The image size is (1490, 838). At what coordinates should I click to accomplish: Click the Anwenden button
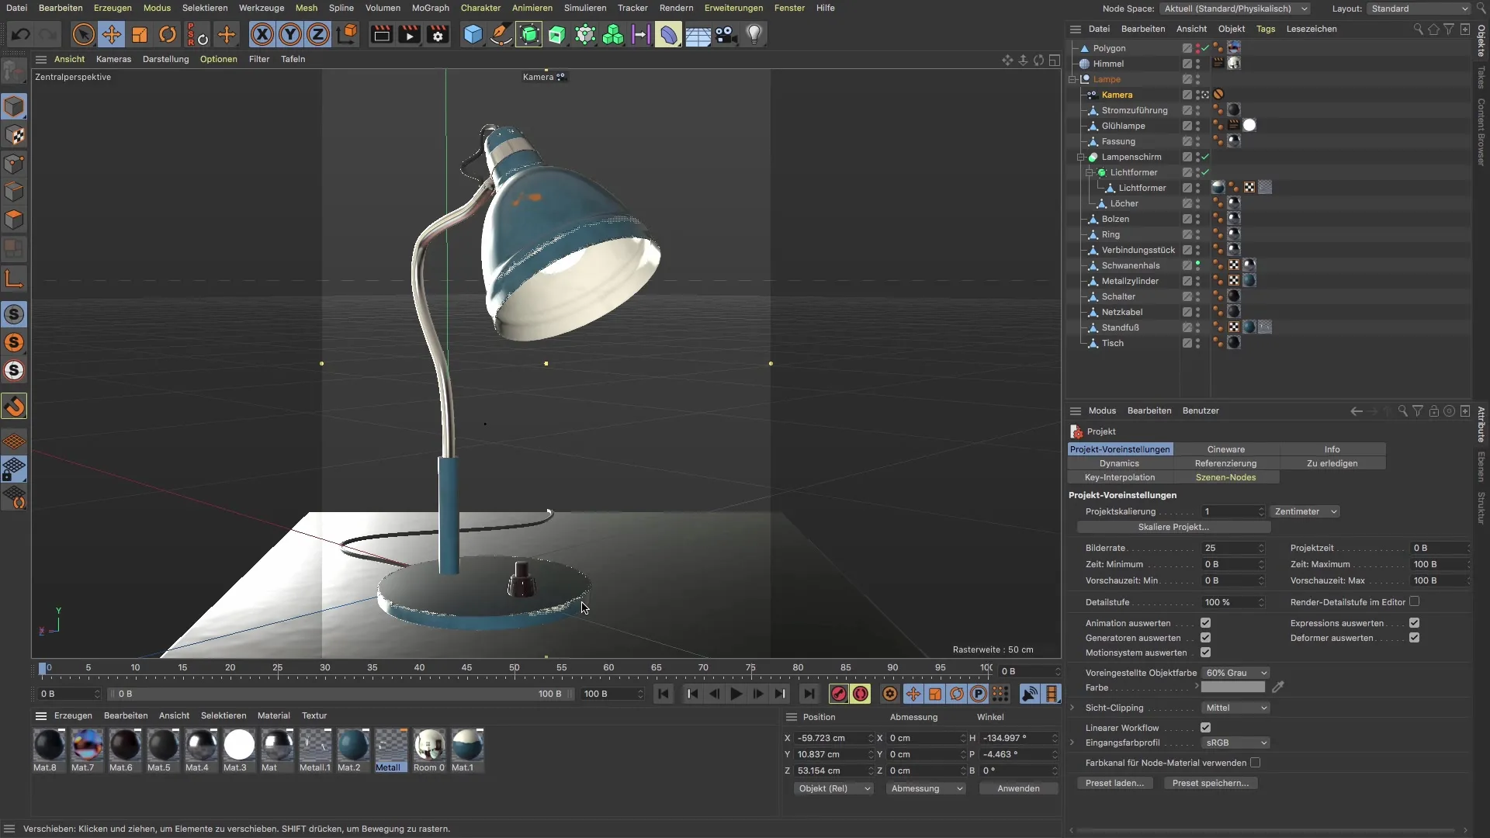(x=1018, y=788)
